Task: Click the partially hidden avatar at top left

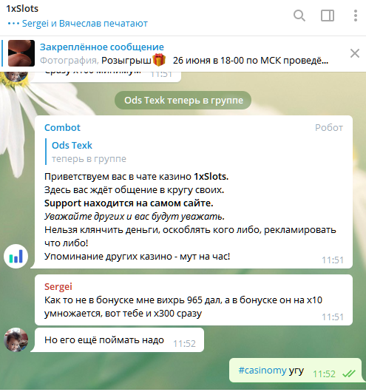Action: point(16,76)
